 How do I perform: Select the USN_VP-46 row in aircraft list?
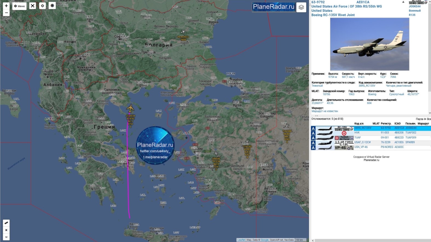point(371,147)
